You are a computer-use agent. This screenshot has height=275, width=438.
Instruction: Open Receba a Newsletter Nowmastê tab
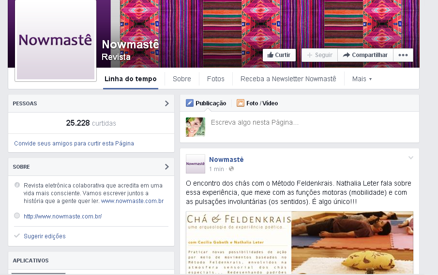(288, 79)
